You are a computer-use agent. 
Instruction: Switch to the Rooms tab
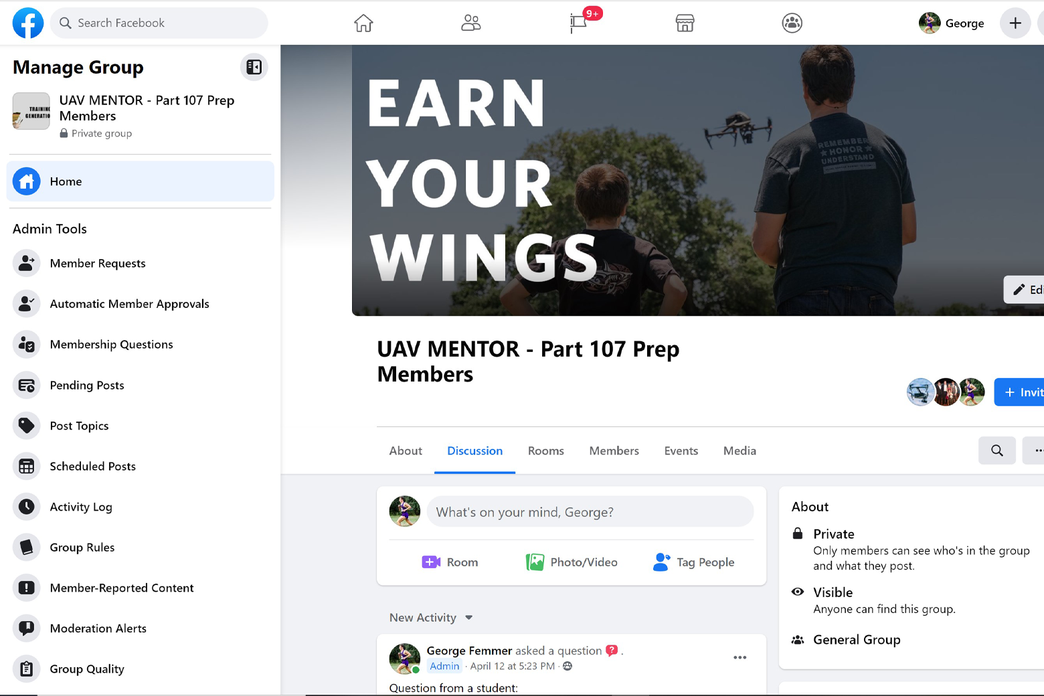(x=546, y=451)
